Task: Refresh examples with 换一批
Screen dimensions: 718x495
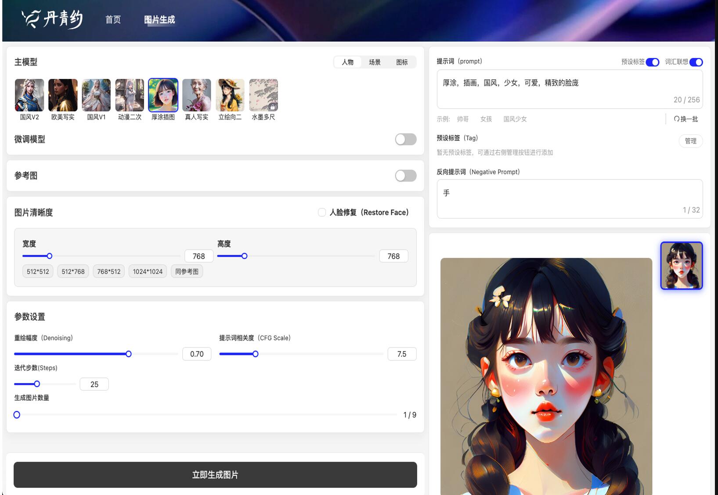Action: coord(686,119)
